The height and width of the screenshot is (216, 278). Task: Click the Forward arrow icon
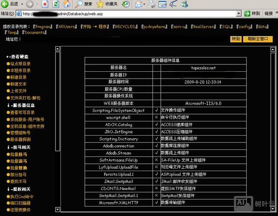30,4
